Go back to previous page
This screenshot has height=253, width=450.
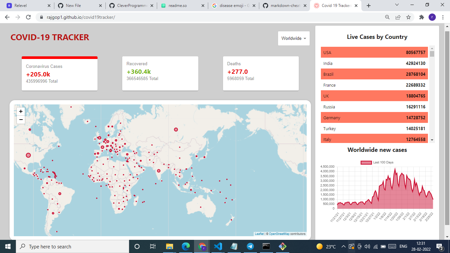tap(7, 17)
